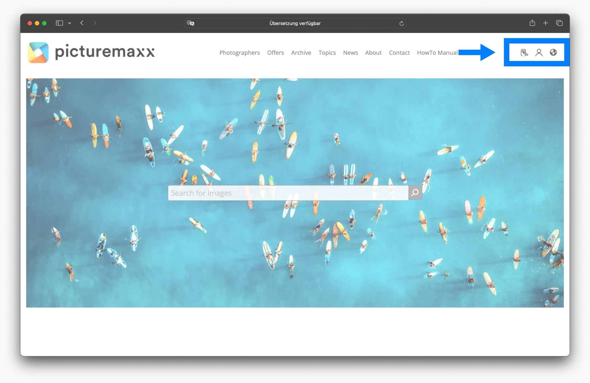The image size is (590, 383).
Task: Click the browser back arrow
Action: coord(82,23)
